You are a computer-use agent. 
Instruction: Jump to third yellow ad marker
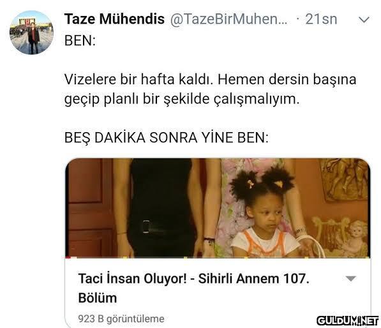[246, 257]
